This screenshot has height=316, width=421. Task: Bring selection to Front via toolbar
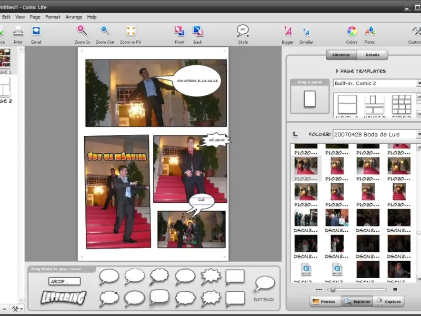tap(179, 31)
